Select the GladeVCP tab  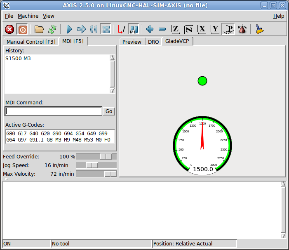(x=177, y=41)
